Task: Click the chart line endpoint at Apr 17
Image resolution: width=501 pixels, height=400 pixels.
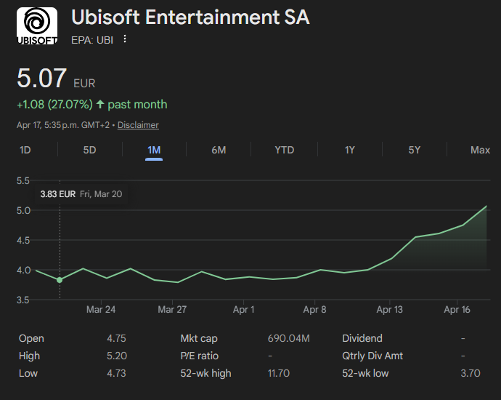Action: click(x=486, y=206)
